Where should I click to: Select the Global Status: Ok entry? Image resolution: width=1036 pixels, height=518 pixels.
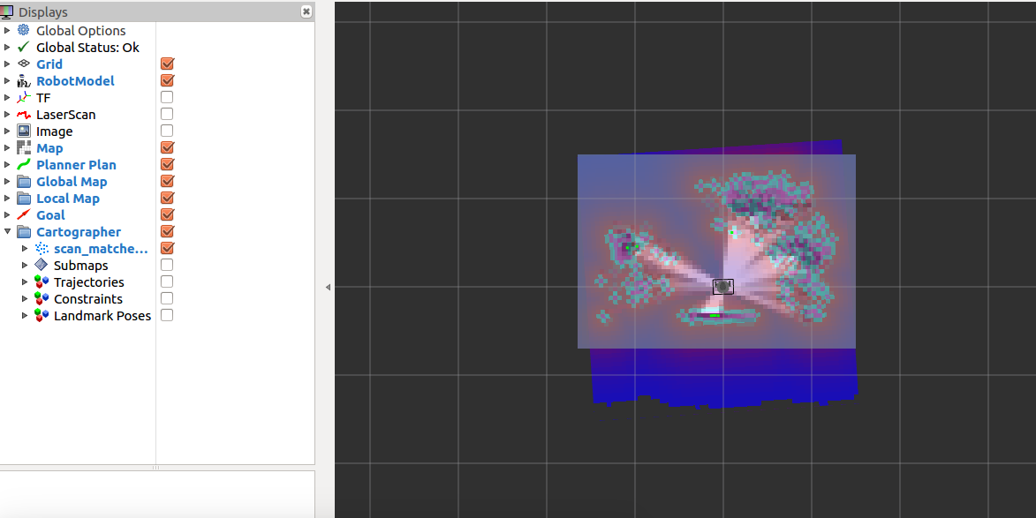coord(88,47)
